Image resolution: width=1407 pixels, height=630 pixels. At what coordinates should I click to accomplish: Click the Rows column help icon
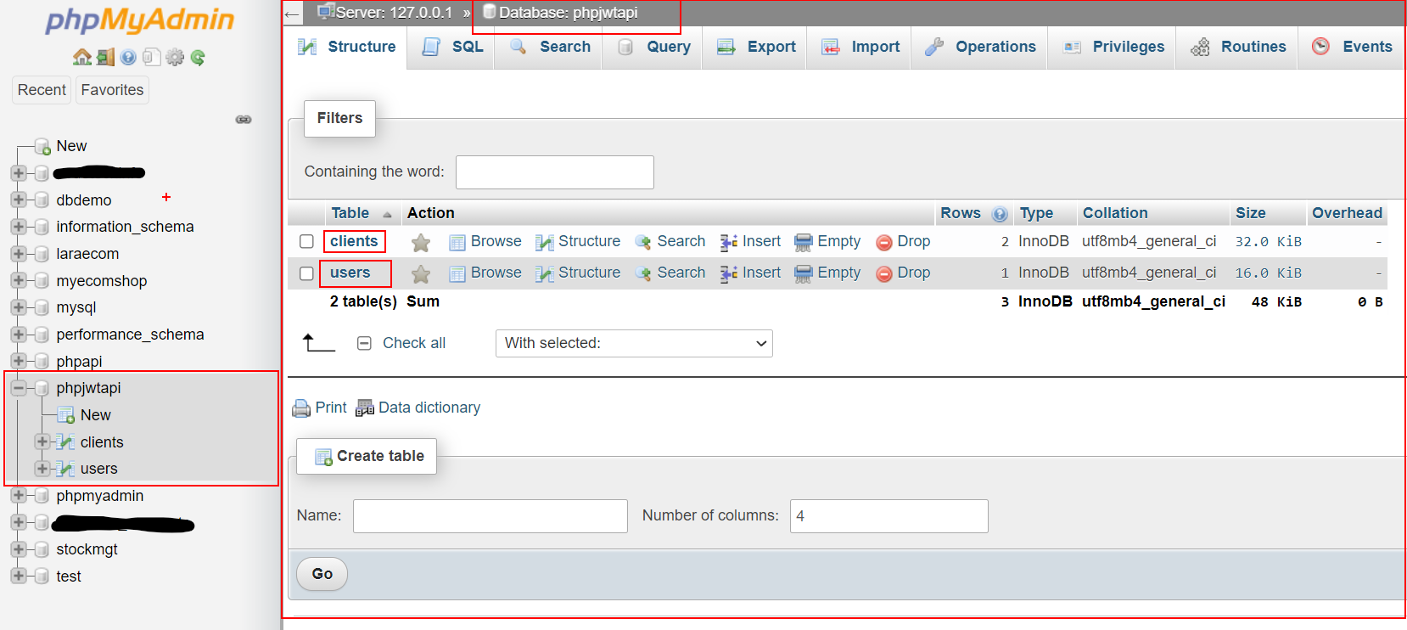coord(1000,214)
